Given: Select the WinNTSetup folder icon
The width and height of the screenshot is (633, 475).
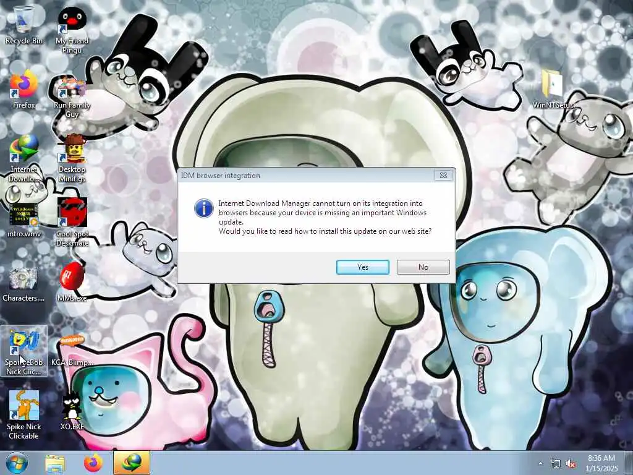Looking at the screenshot, I should pos(553,90).
